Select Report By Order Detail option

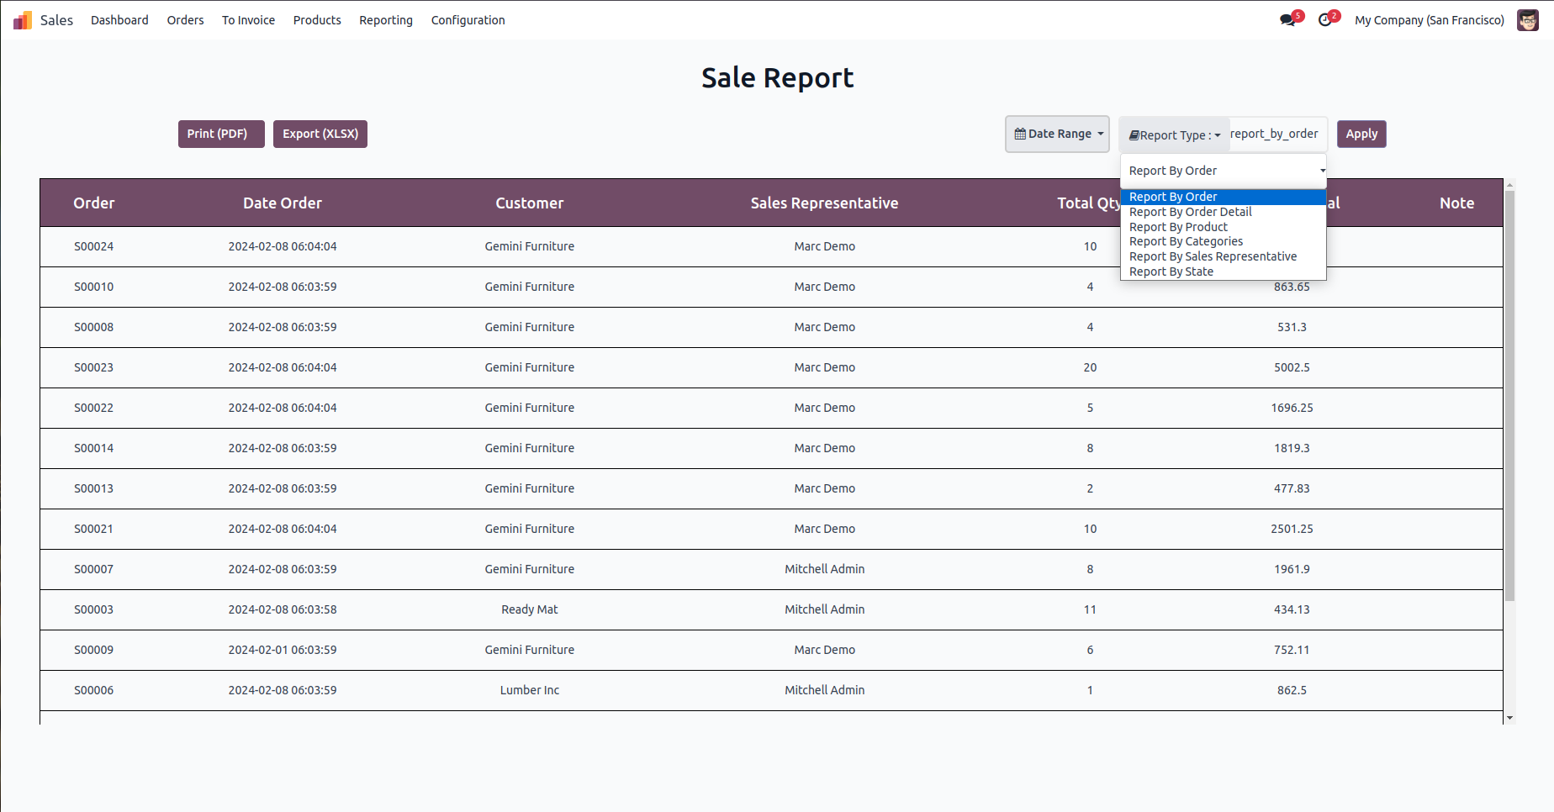pos(1190,212)
